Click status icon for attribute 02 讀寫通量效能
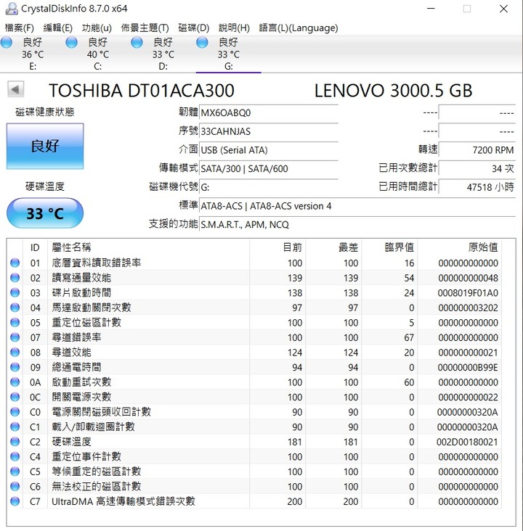Viewport: 523px width, 531px height. click(15, 278)
